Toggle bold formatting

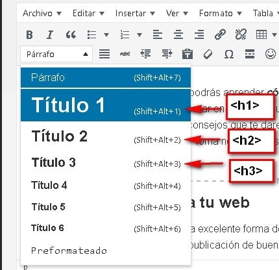point(29,34)
